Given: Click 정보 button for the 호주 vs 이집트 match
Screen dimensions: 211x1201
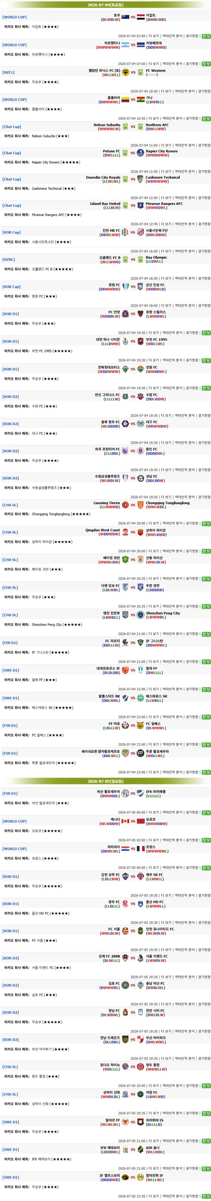Looking at the screenshot, I should coord(206,36).
